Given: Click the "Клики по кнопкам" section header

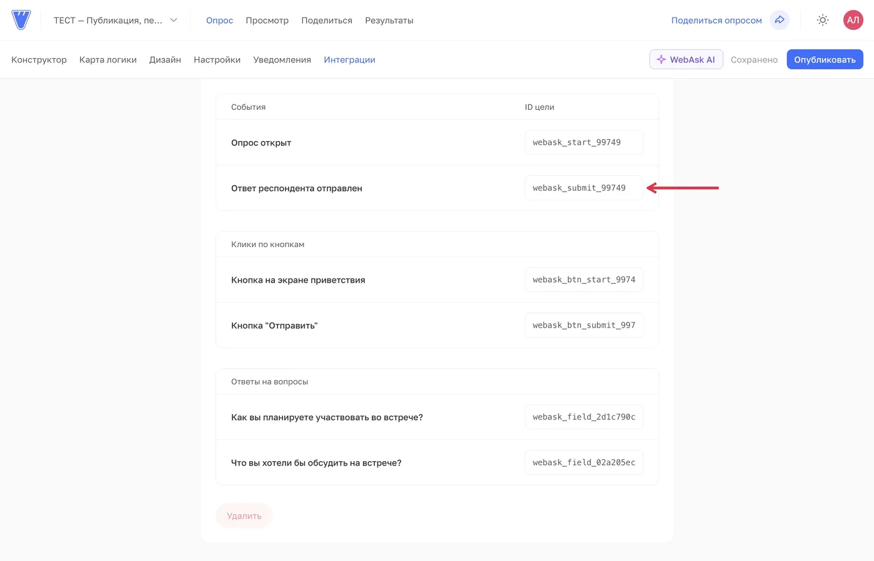Looking at the screenshot, I should (267, 245).
